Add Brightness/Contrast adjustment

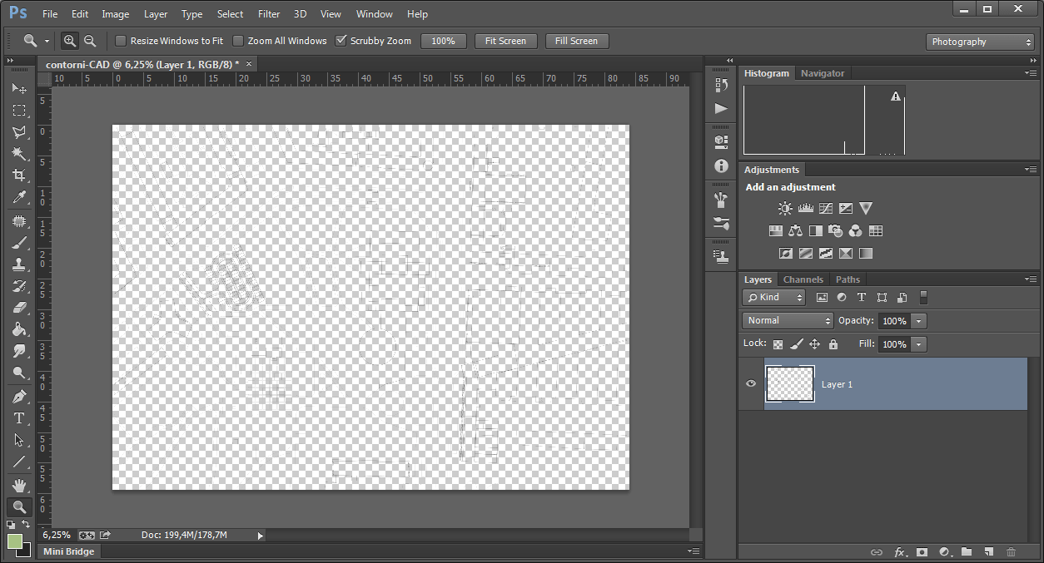tap(785, 209)
